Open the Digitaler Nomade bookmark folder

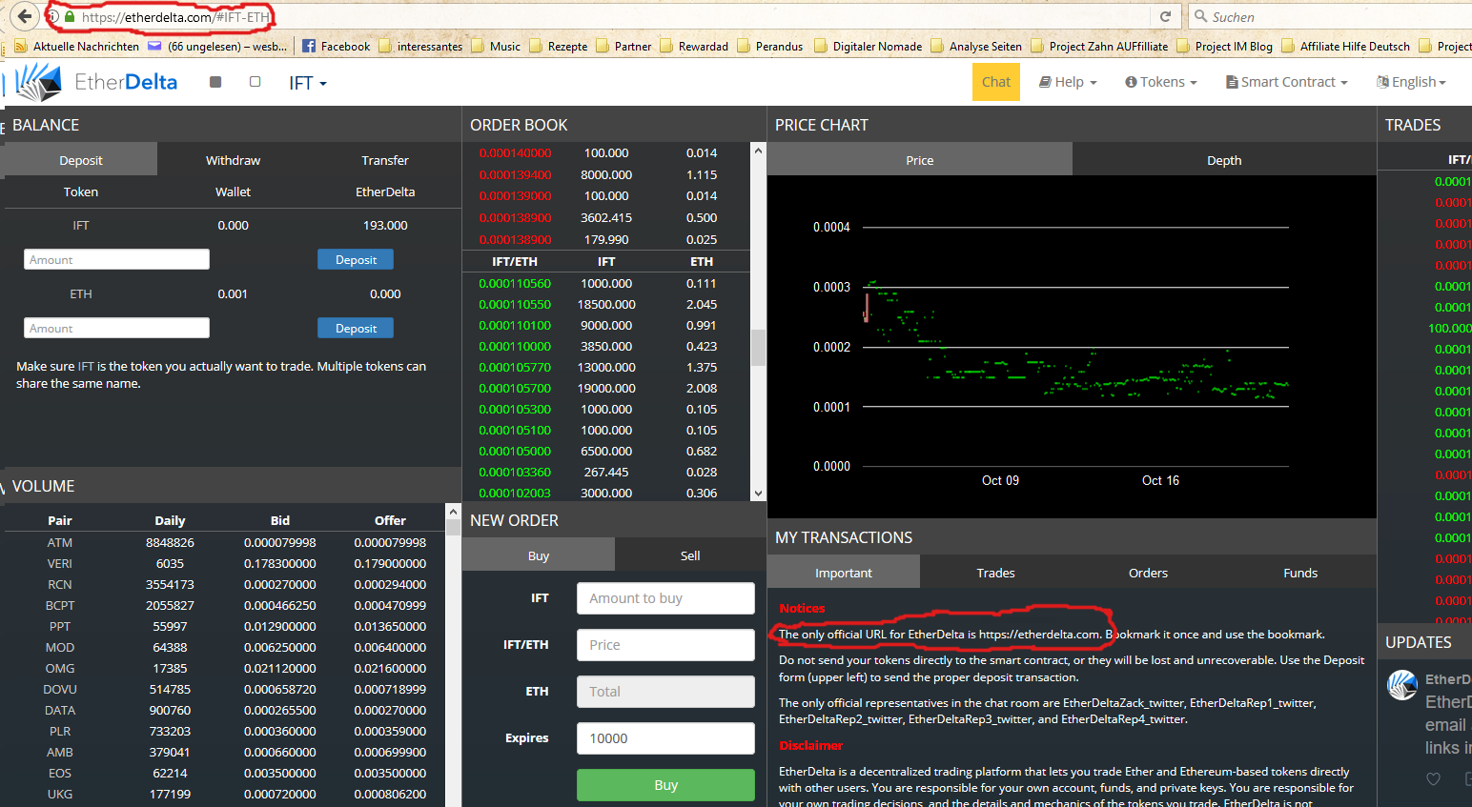tap(868, 46)
